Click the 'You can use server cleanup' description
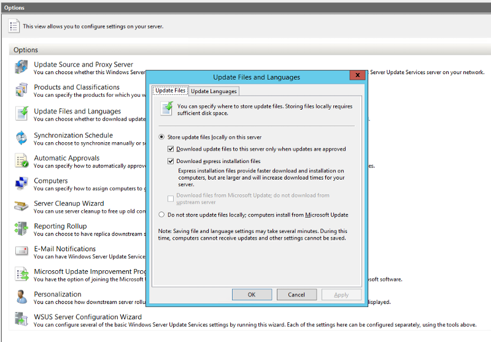The height and width of the screenshot is (342, 491). (90, 211)
